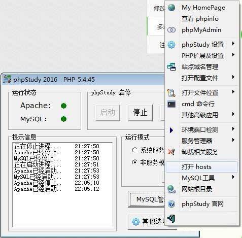Click the gear icon on 其他选项 button
242x238 pixels.
coord(135,222)
